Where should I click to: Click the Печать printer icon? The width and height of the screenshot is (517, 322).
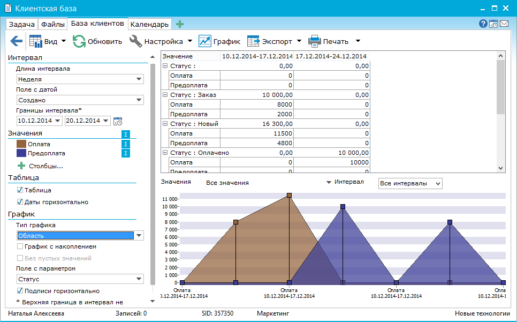[315, 41]
